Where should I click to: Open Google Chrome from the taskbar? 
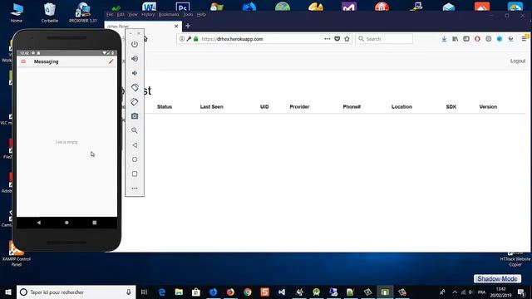click(x=248, y=292)
